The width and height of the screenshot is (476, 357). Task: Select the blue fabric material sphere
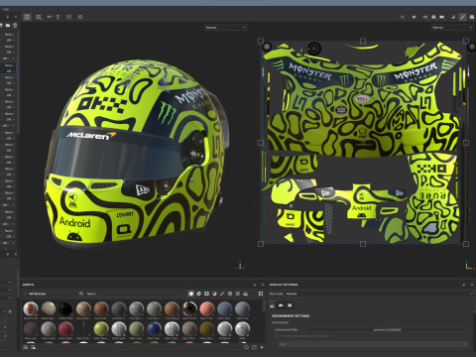(154, 329)
